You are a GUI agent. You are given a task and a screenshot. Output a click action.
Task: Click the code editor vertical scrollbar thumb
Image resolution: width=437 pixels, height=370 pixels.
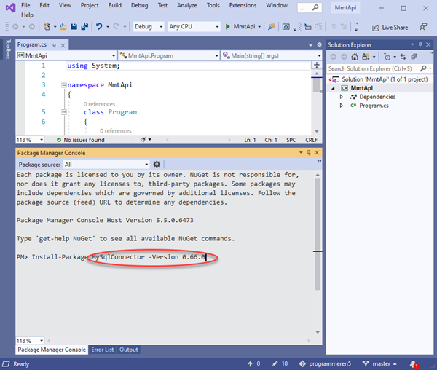[x=317, y=85]
